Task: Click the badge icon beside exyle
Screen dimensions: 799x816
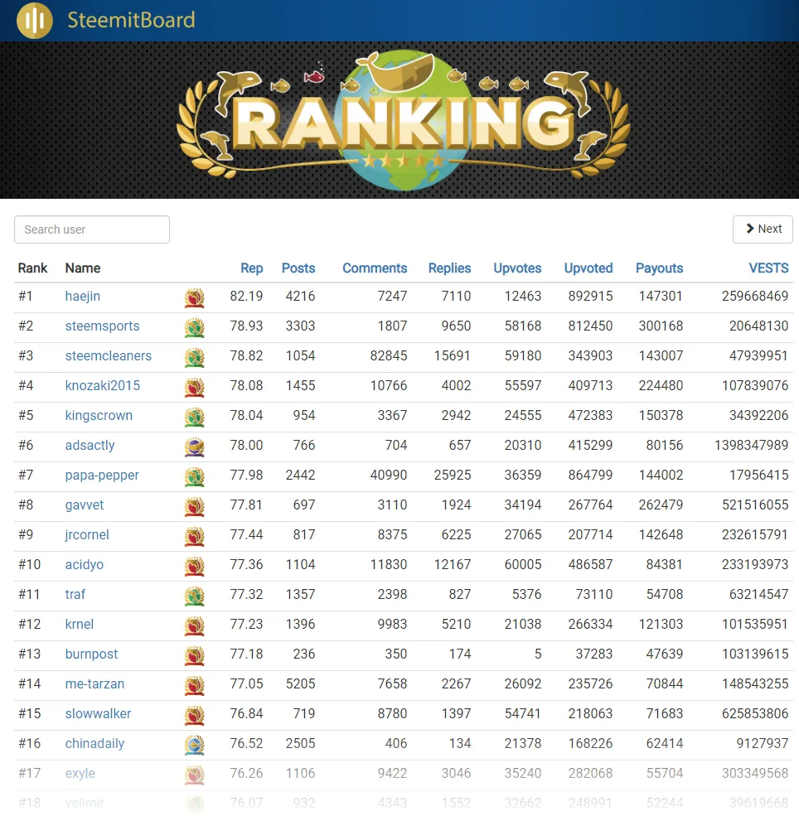Action: pyautogui.click(x=195, y=775)
